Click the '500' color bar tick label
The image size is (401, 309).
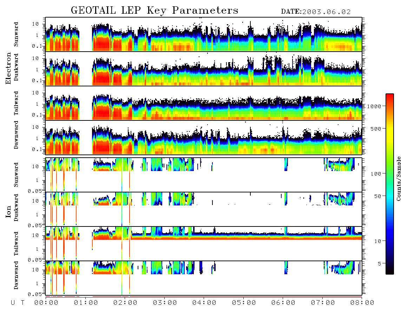click(376, 129)
